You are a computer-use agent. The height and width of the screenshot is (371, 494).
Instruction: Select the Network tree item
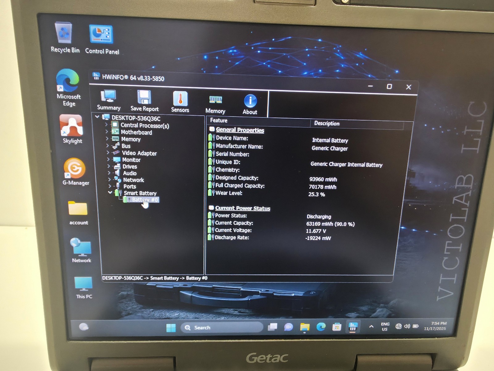133,180
